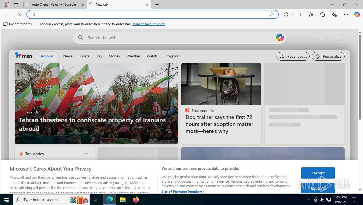
Task: Click the browser back arrow
Action: pyautogui.click(x=7, y=14)
